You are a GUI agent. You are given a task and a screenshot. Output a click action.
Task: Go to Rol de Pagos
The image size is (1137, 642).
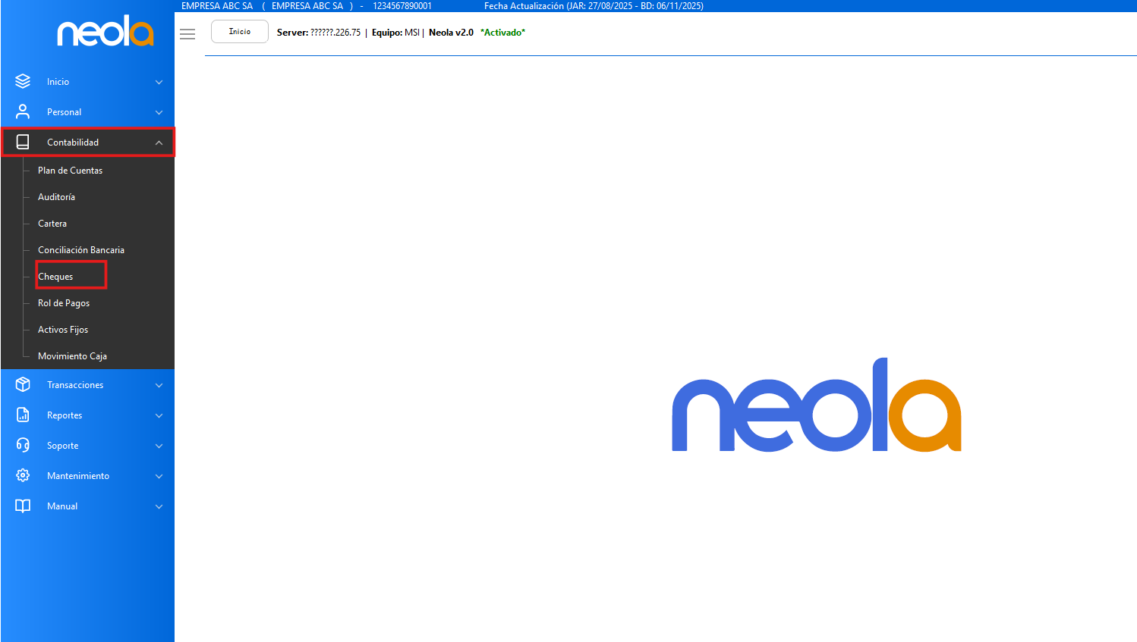(64, 303)
